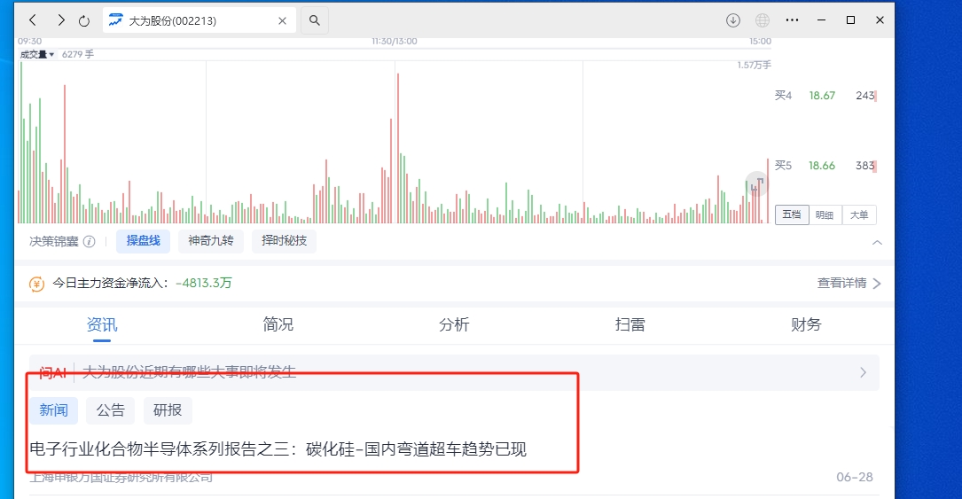Select the 研报 research reports filter
Screen dimensions: 962x499
[x=168, y=410]
